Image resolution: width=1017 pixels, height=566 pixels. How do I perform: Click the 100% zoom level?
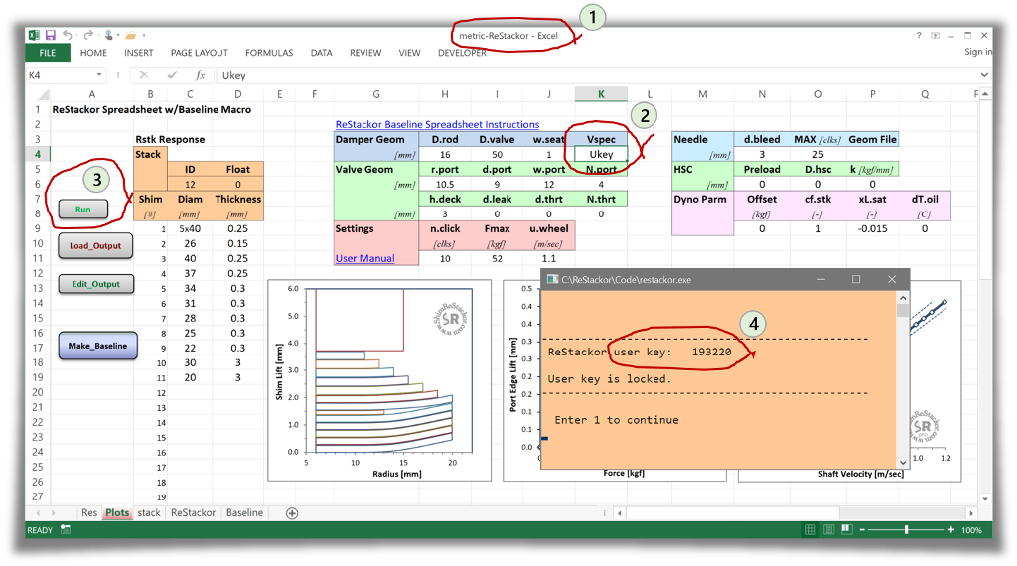(x=971, y=530)
